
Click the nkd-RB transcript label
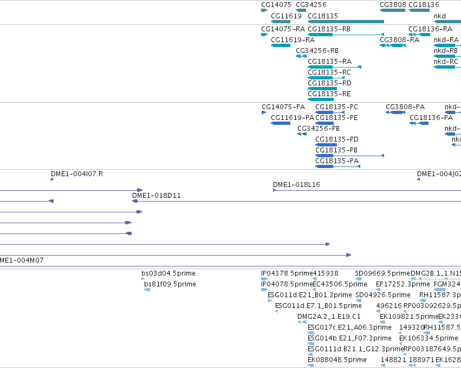pyautogui.click(x=446, y=51)
